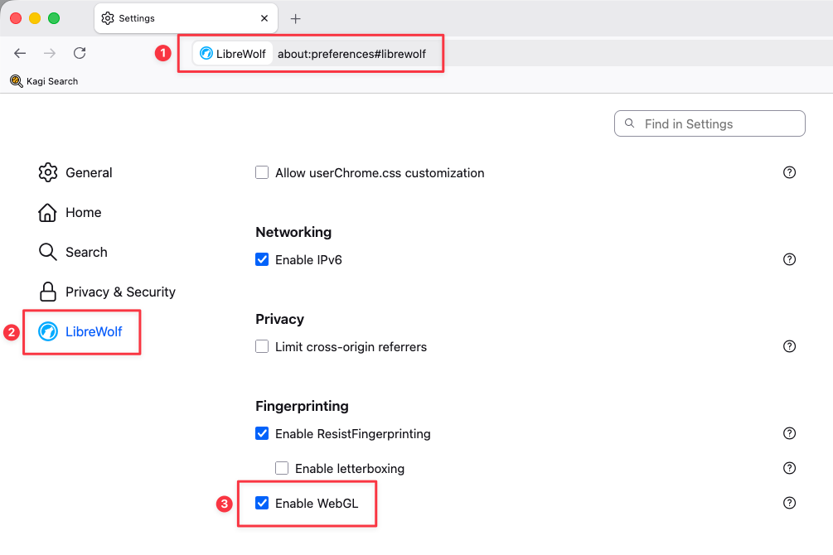Open a new tab with plus button

pyautogui.click(x=295, y=18)
